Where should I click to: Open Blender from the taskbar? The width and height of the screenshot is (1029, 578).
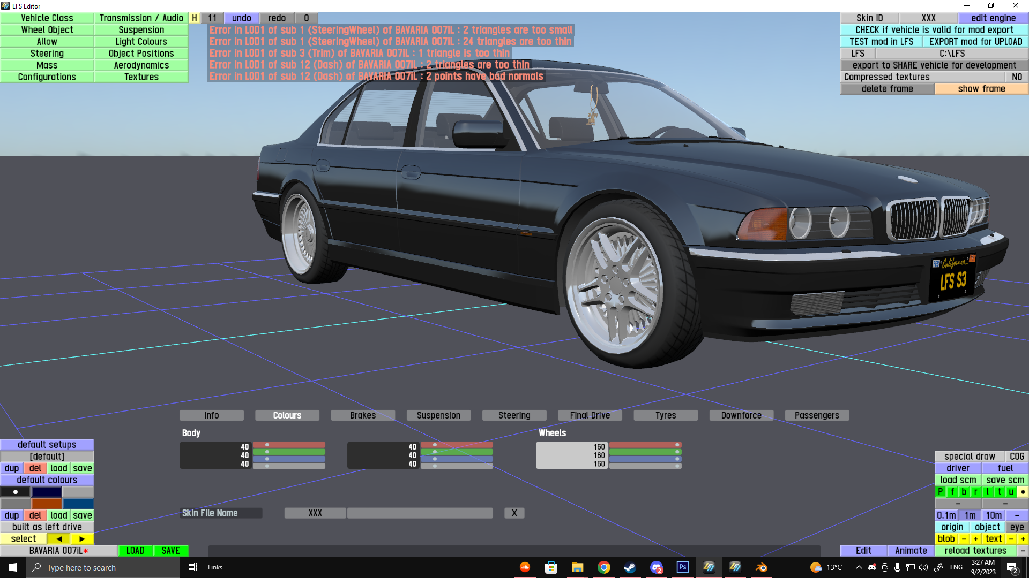761,567
